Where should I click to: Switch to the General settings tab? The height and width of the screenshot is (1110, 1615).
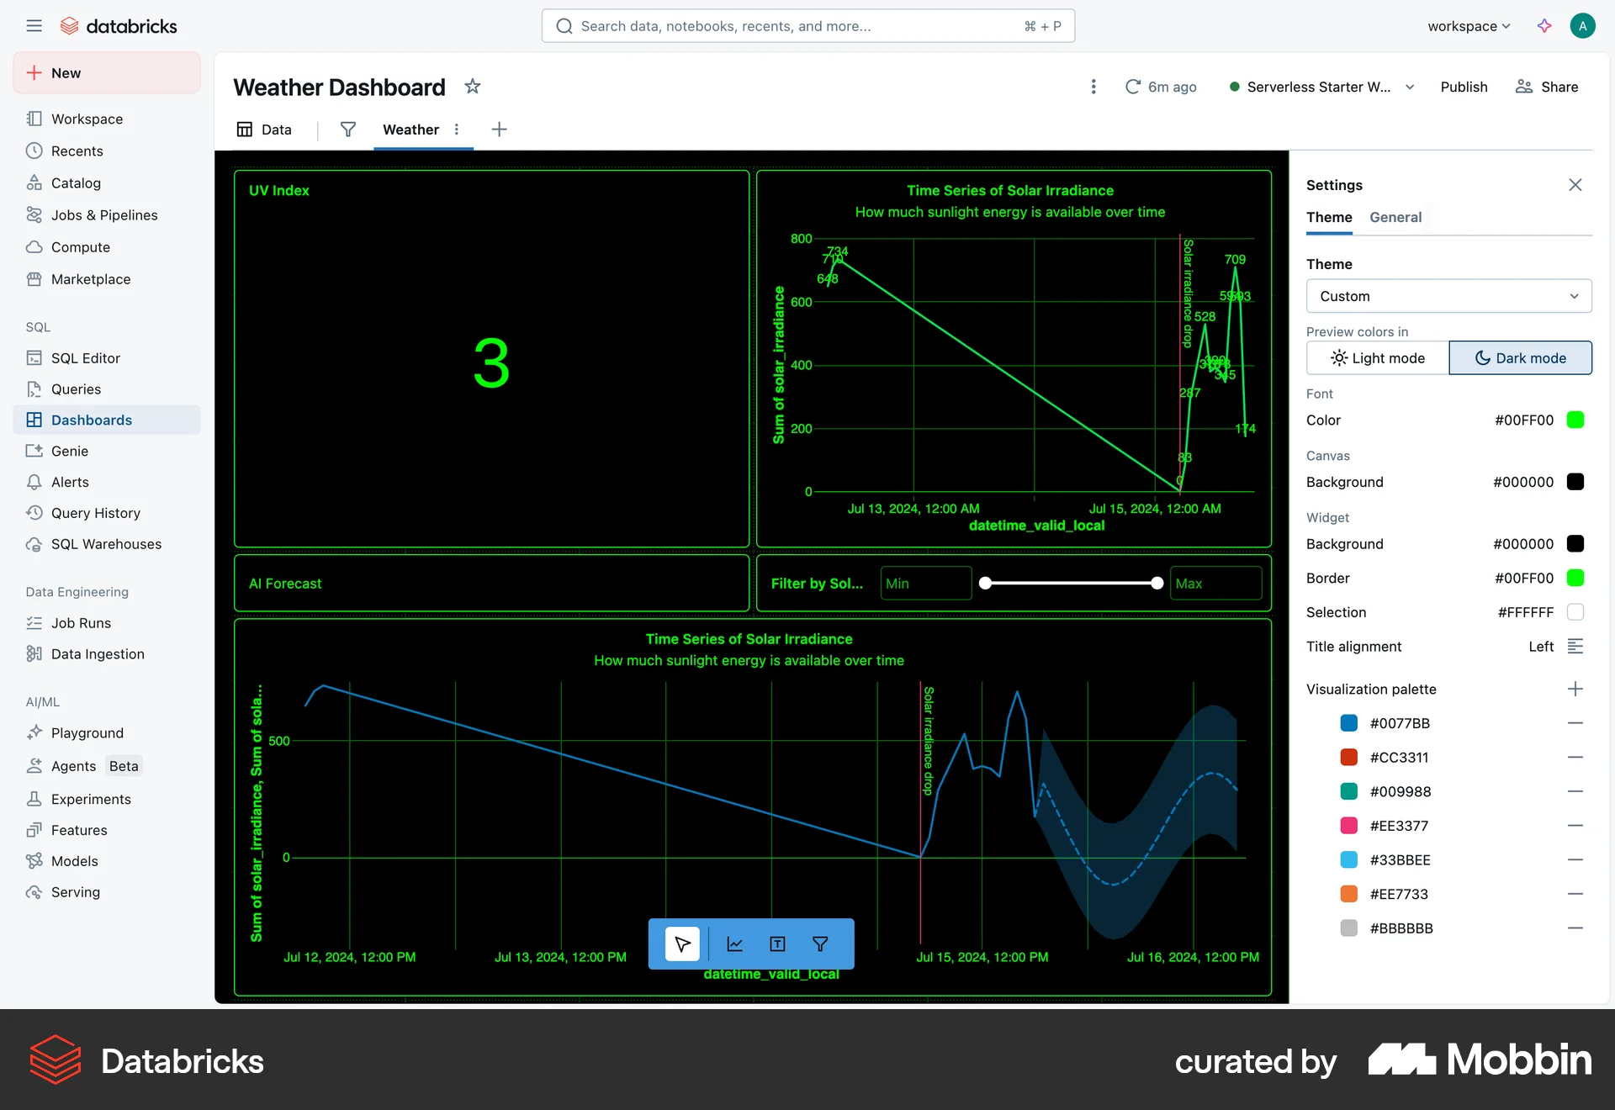(x=1395, y=217)
